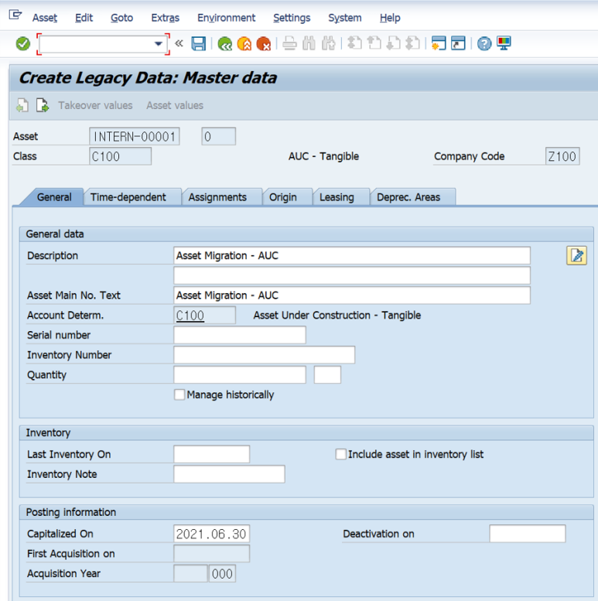The width and height of the screenshot is (598, 601).
Task: Click the Serial number field
Action: [240, 335]
